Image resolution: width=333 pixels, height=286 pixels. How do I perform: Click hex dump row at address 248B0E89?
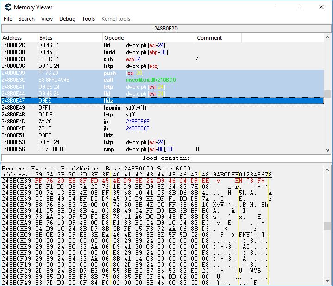tap(139, 211)
